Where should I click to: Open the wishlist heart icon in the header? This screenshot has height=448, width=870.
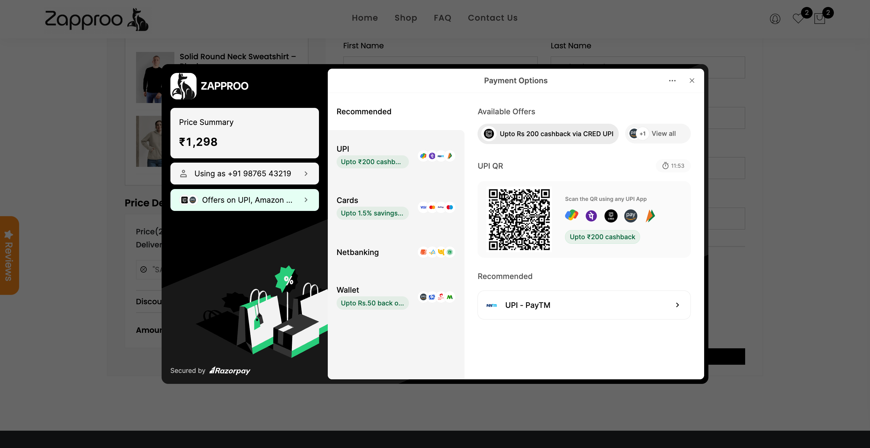coord(798,18)
